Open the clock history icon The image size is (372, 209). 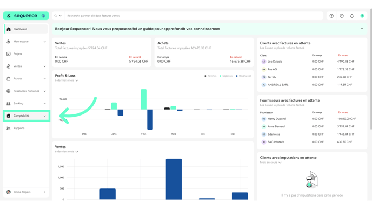[342, 16]
